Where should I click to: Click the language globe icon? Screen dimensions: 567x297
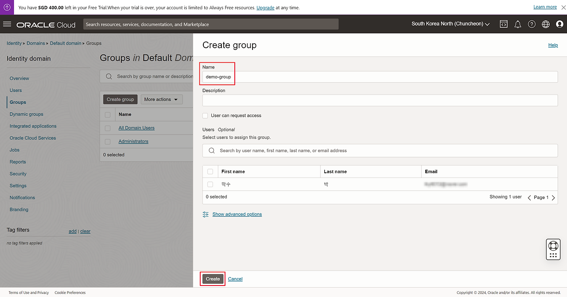(546, 24)
